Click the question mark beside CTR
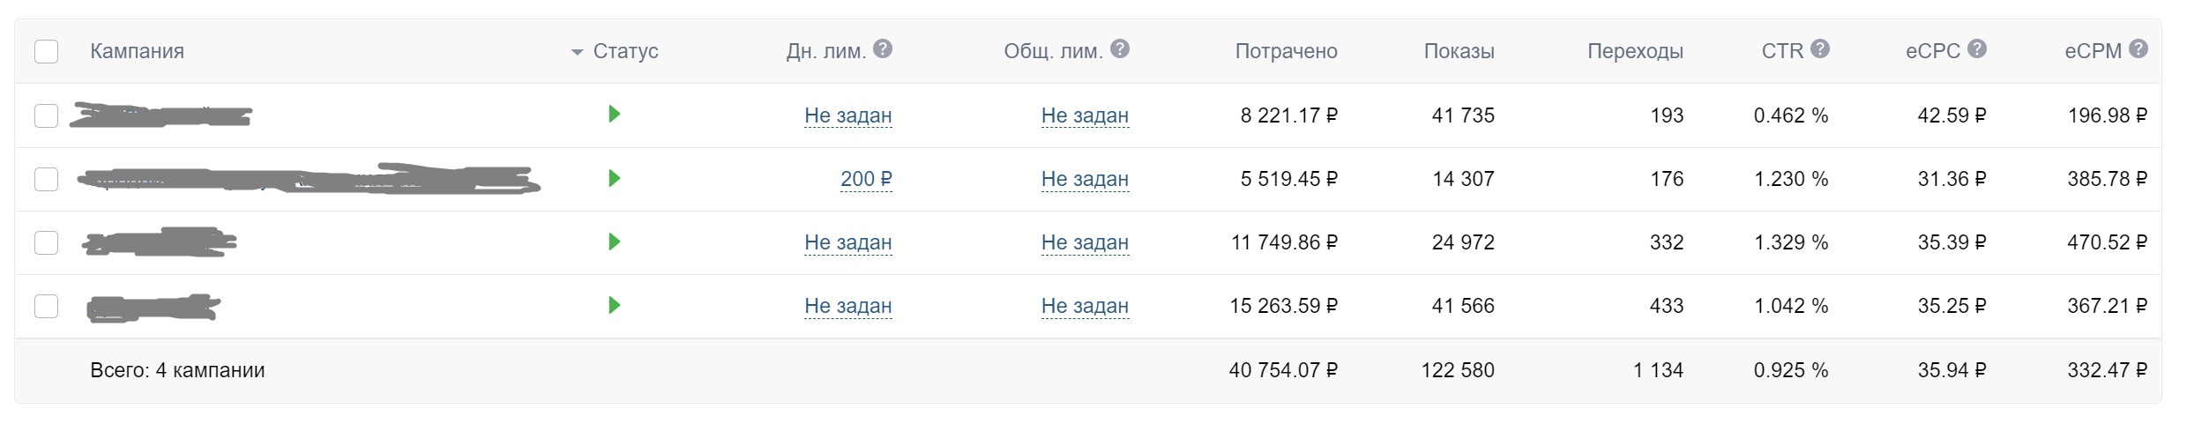The image size is (2187, 446). [1820, 48]
